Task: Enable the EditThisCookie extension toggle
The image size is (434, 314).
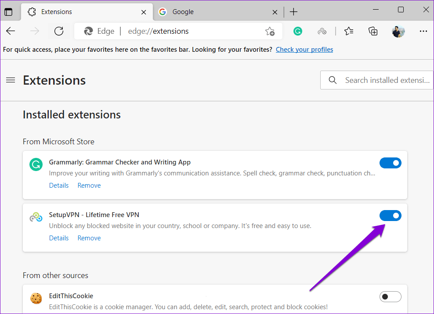Action: (390, 297)
